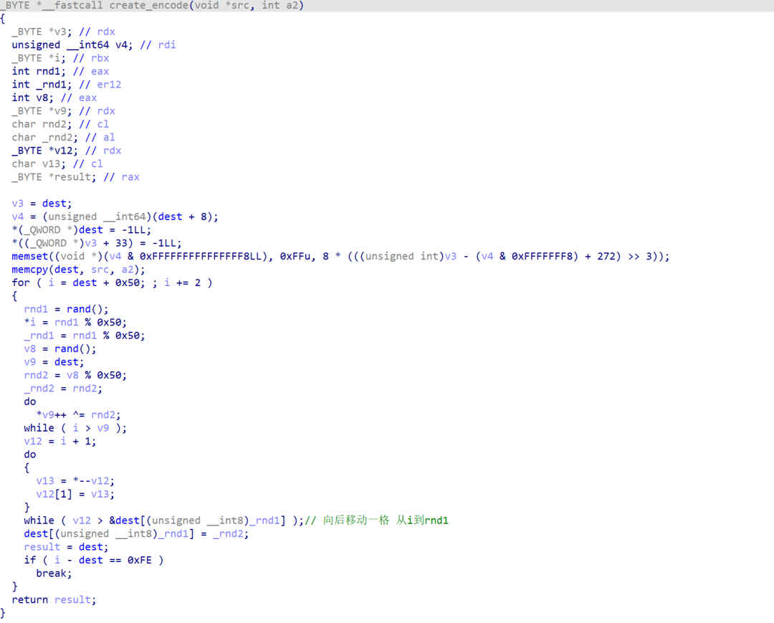Click the 'rnd2 = v8 % 0x50;' line
Screen dimensions: 774x623
coord(75,375)
